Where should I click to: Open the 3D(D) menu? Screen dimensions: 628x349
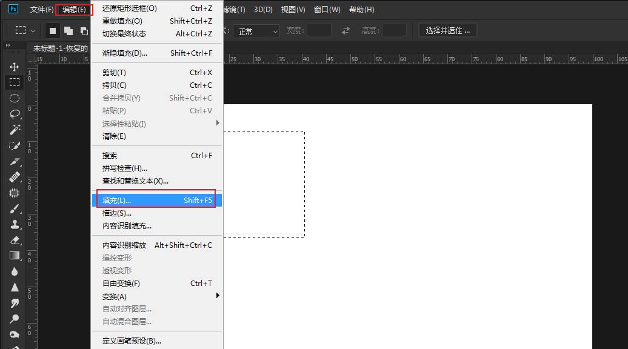pyautogui.click(x=263, y=9)
